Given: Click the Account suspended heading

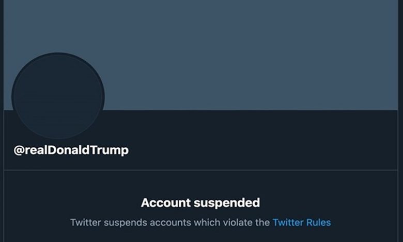Looking at the screenshot, I should (200, 203).
